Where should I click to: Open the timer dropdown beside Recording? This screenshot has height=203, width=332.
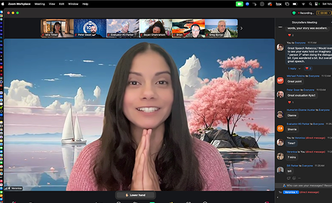click(329, 13)
